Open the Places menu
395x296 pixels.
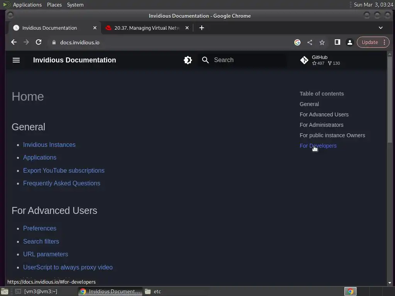(x=54, y=5)
